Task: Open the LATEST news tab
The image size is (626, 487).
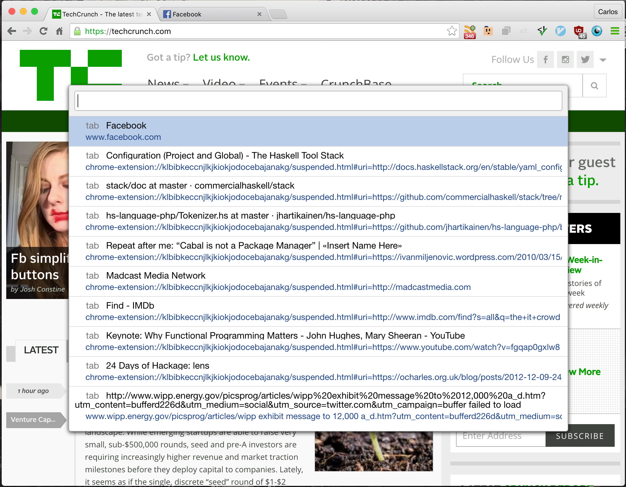Action: pyautogui.click(x=41, y=350)
